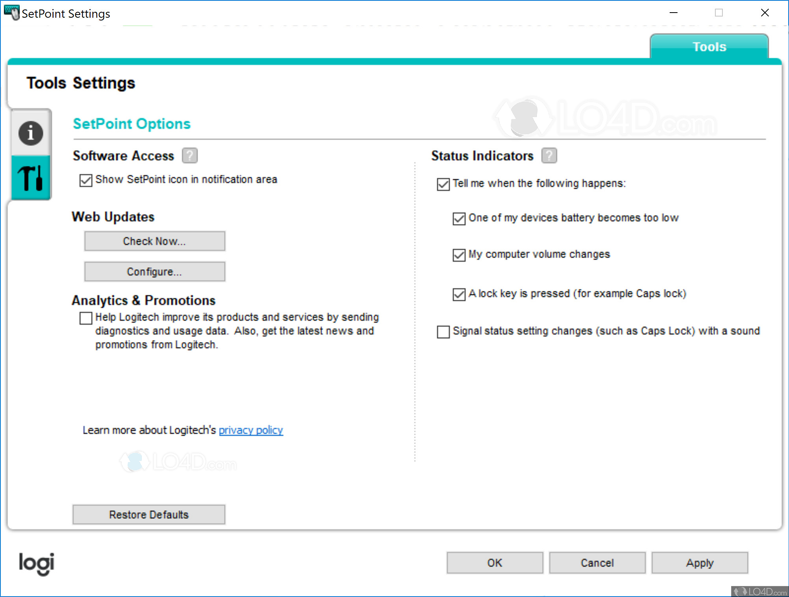The width and height of the screenshot is (789, 597).
Task: Open Software Access help question icon
Action: pos(190,155)
